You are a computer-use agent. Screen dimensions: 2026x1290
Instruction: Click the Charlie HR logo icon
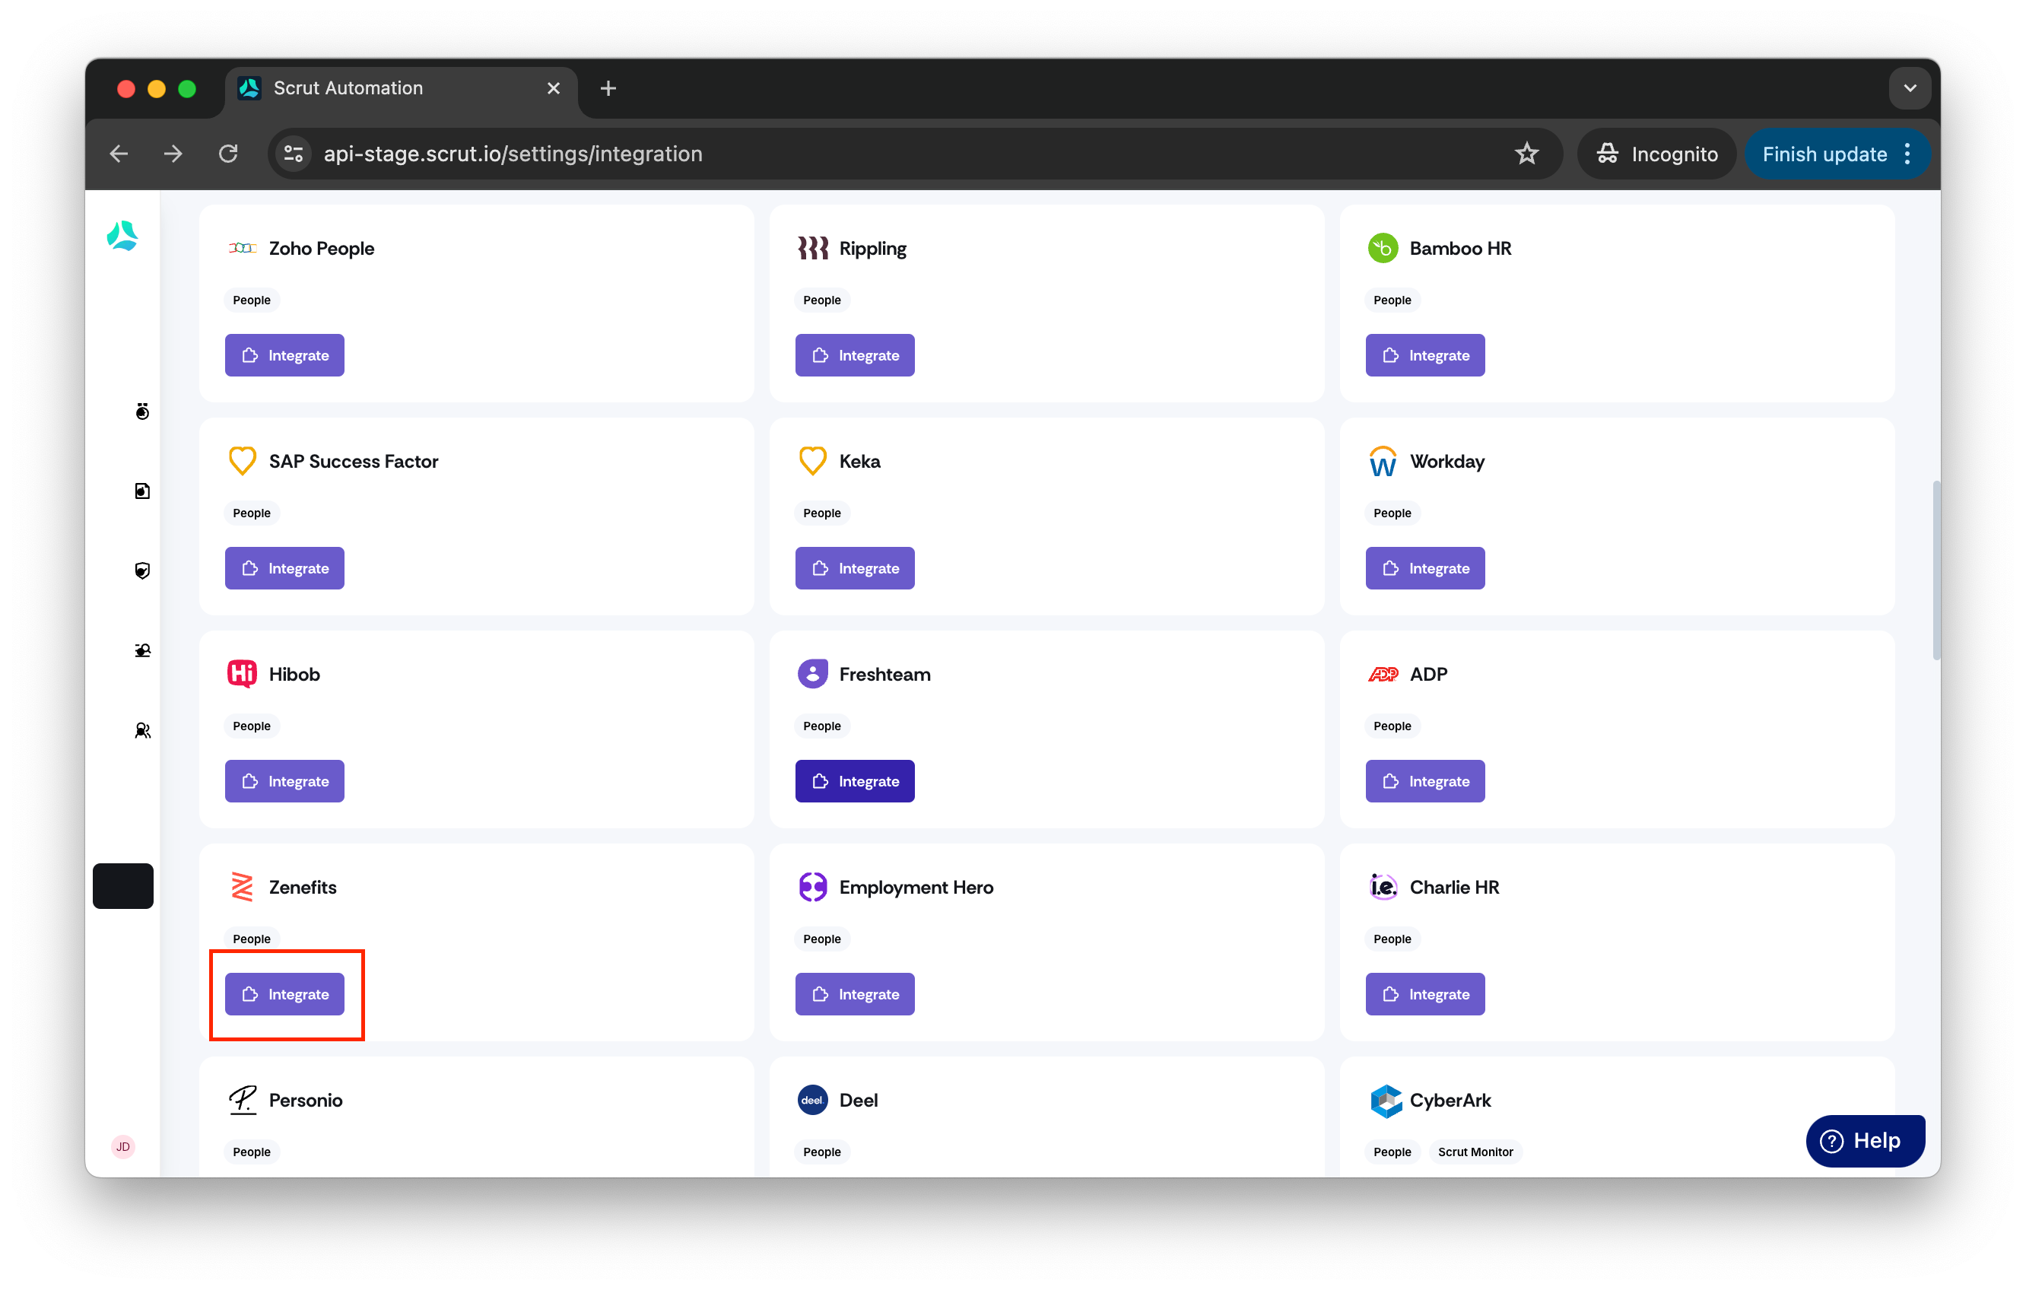point(1383,887)
